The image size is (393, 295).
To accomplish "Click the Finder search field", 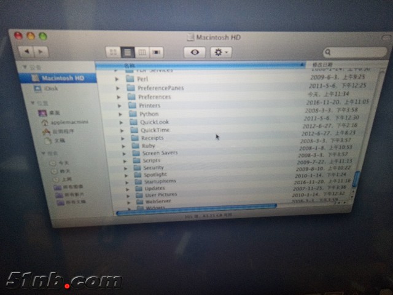I will (355, 52).
